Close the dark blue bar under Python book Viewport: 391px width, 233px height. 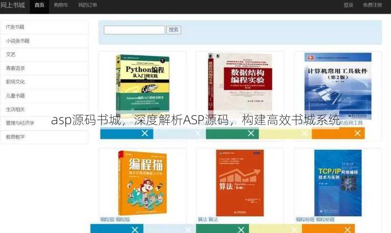click(x=145, y=133)
